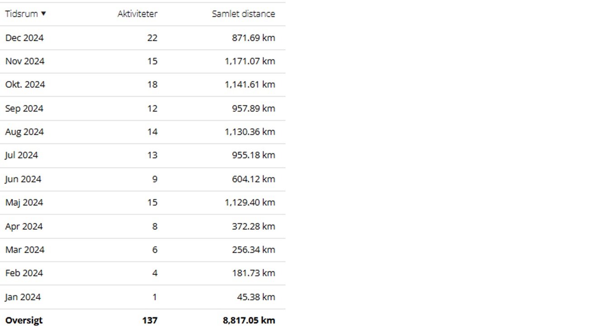Click the Jun 2024 period
Image resolution: width=591 pixels, height=327 pixels.
(x=23, y=179)
